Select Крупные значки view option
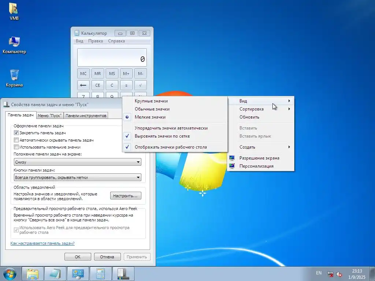The image size is (375, 281). point(175,101)
